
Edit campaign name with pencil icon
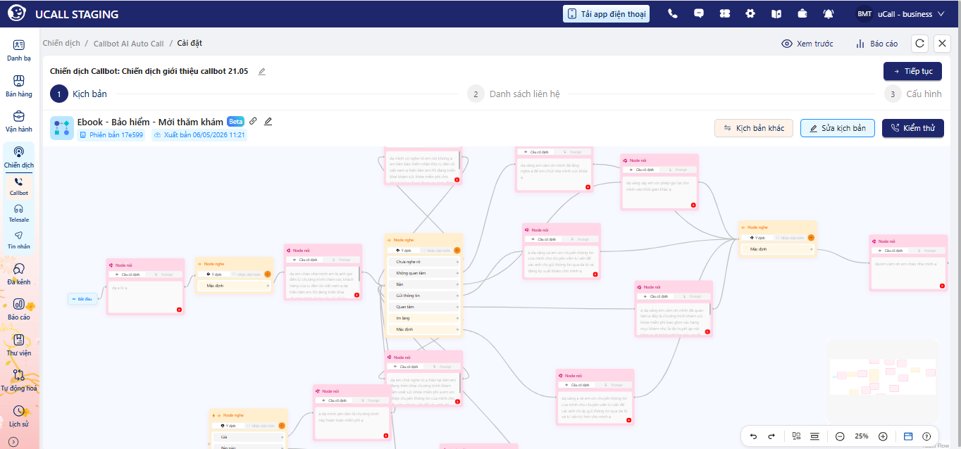tap(262, 71)
